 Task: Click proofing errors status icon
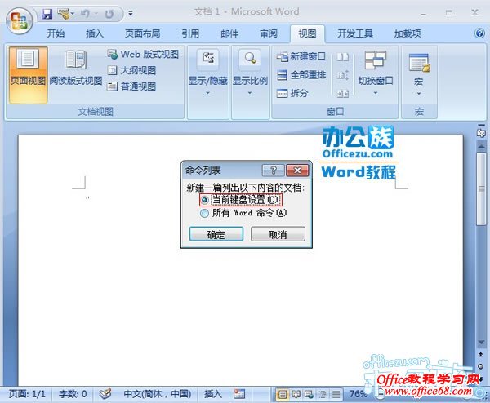105,394
